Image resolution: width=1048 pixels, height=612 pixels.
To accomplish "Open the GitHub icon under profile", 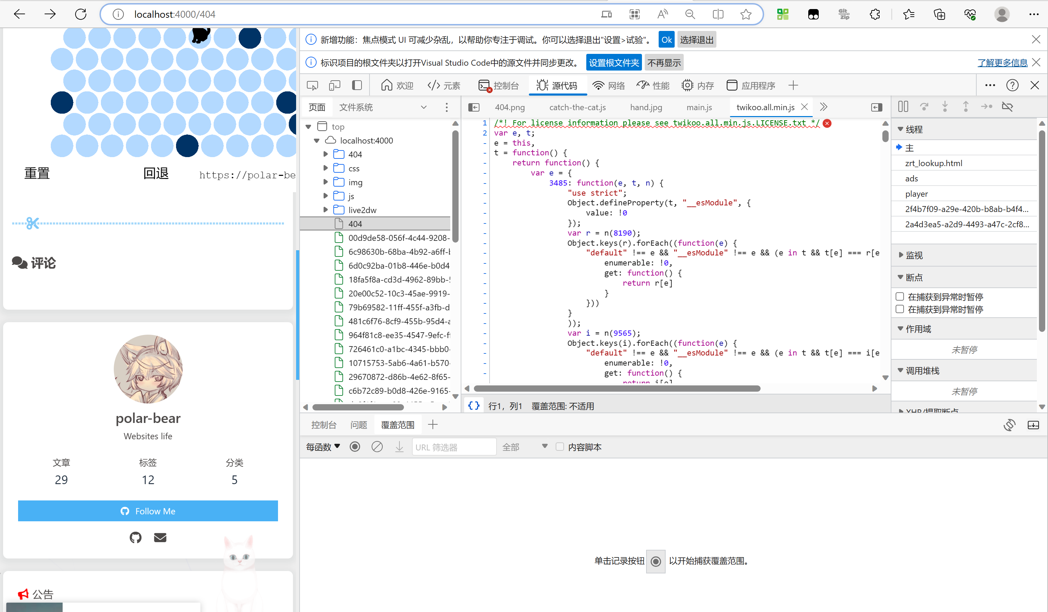I will tap(135, 537).
